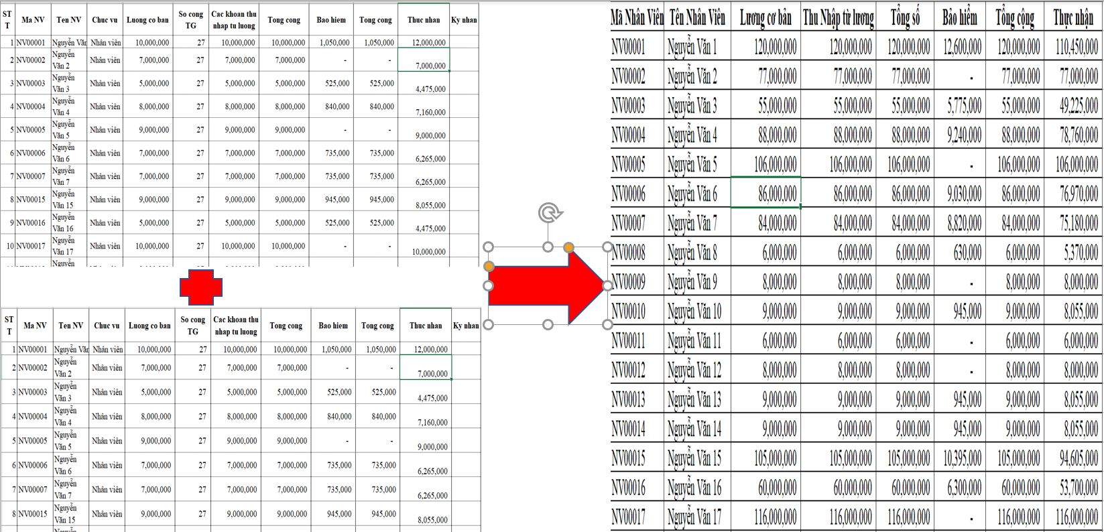Click the arrow's top-middle resize handle
This screenshot has height=532, width=1104.
[548, 247]
